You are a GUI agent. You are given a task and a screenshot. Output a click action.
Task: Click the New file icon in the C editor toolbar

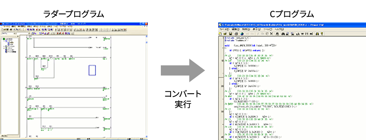click(x=220, y=34)
